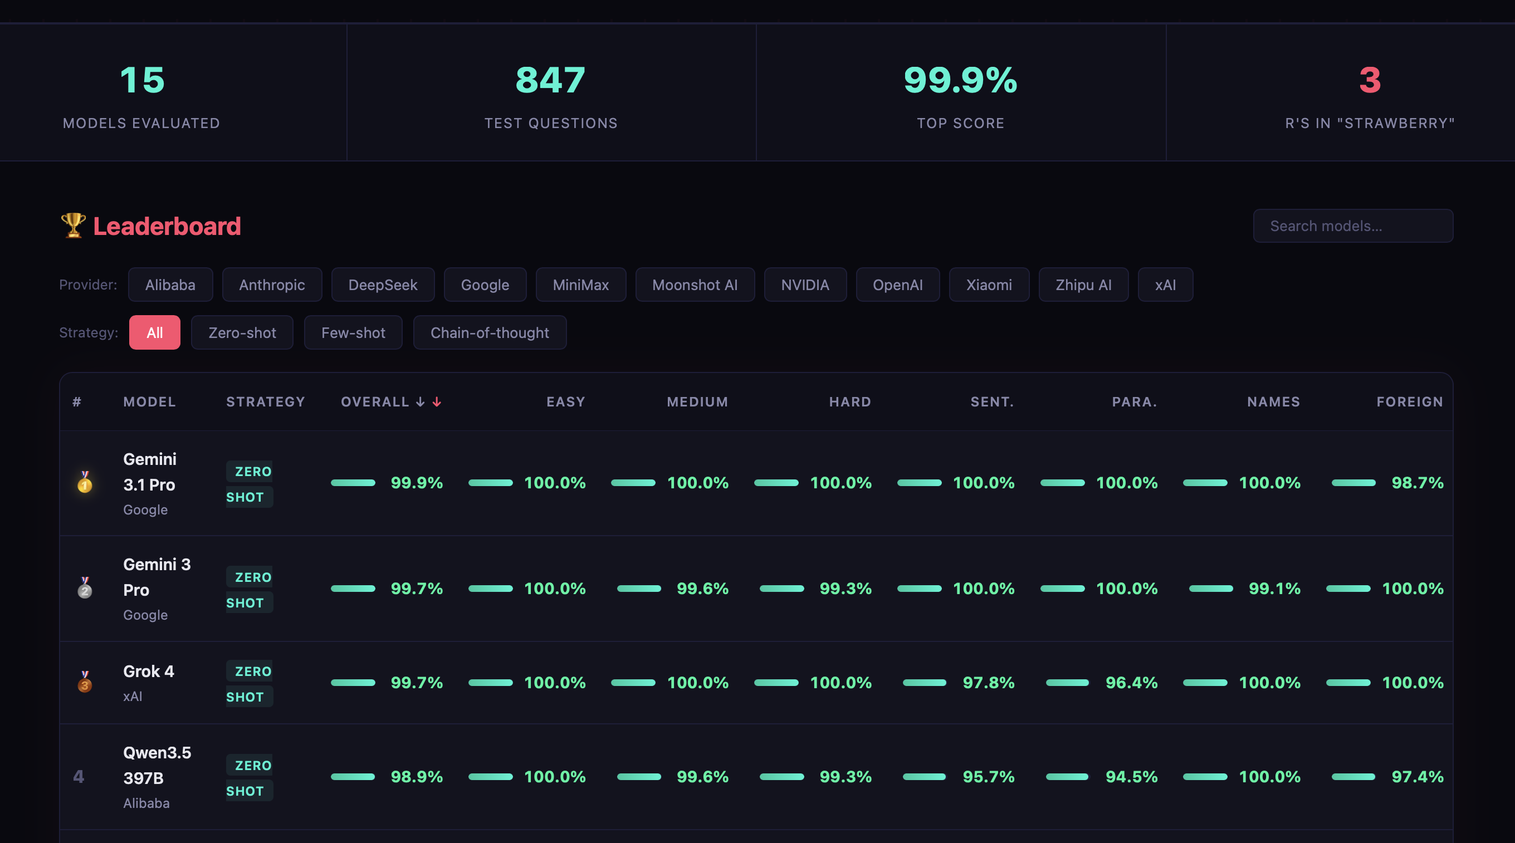The height and width of the screenshot is (843, 1515).
Task: Click rank number 4 for Qwen3.5 397B
Action: [78, 777]
